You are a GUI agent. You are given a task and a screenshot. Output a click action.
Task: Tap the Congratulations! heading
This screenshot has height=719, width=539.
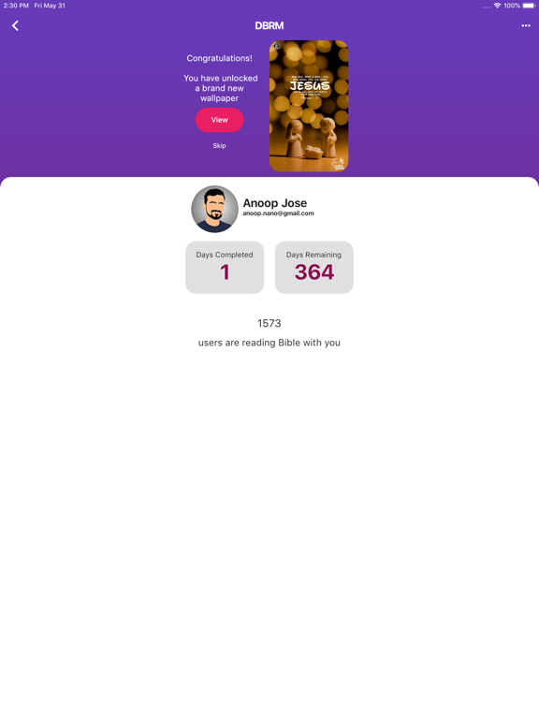pos(220,58)
